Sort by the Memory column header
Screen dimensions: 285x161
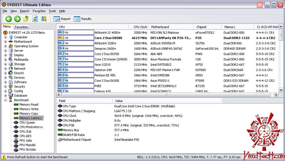click(238, 27)
